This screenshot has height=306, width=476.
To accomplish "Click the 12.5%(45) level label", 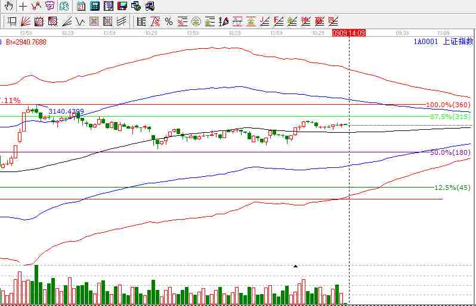I will tap(452, 188).
